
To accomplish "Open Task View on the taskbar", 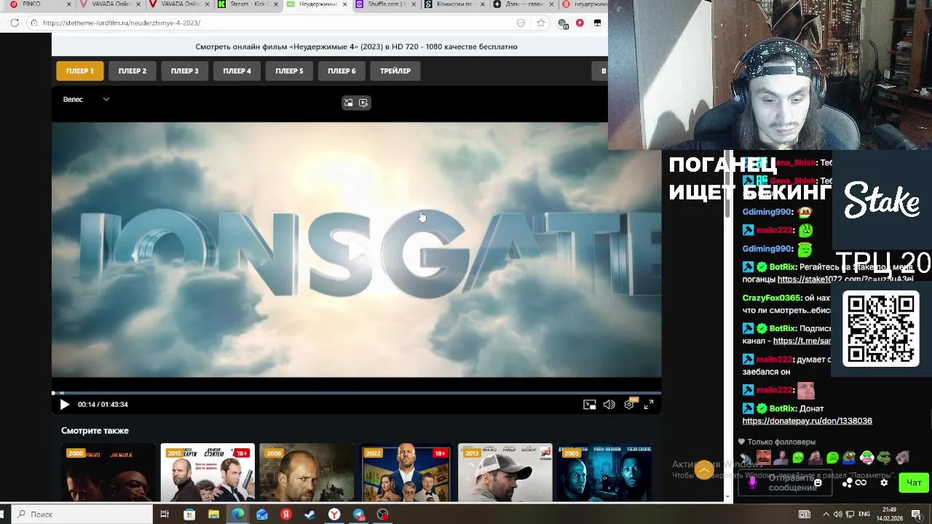I will tap(165, 515).
